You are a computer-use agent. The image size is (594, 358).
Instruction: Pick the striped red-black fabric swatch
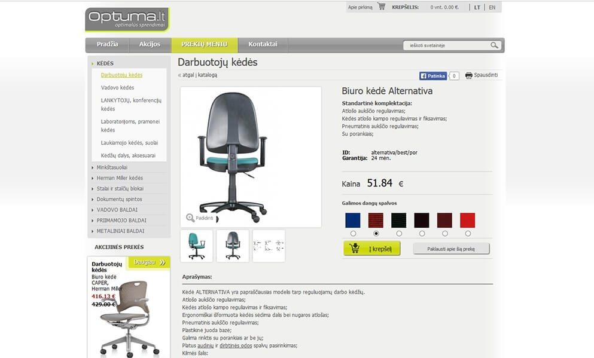(x=376, y=220)
